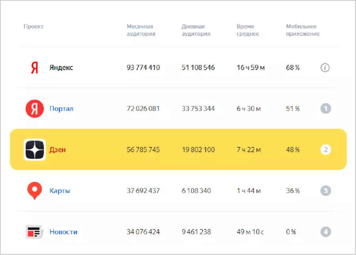The width and height of the screenshot is (356, 255).
Task: Select the value 9 461 238
Action: [x=196, y=232]
